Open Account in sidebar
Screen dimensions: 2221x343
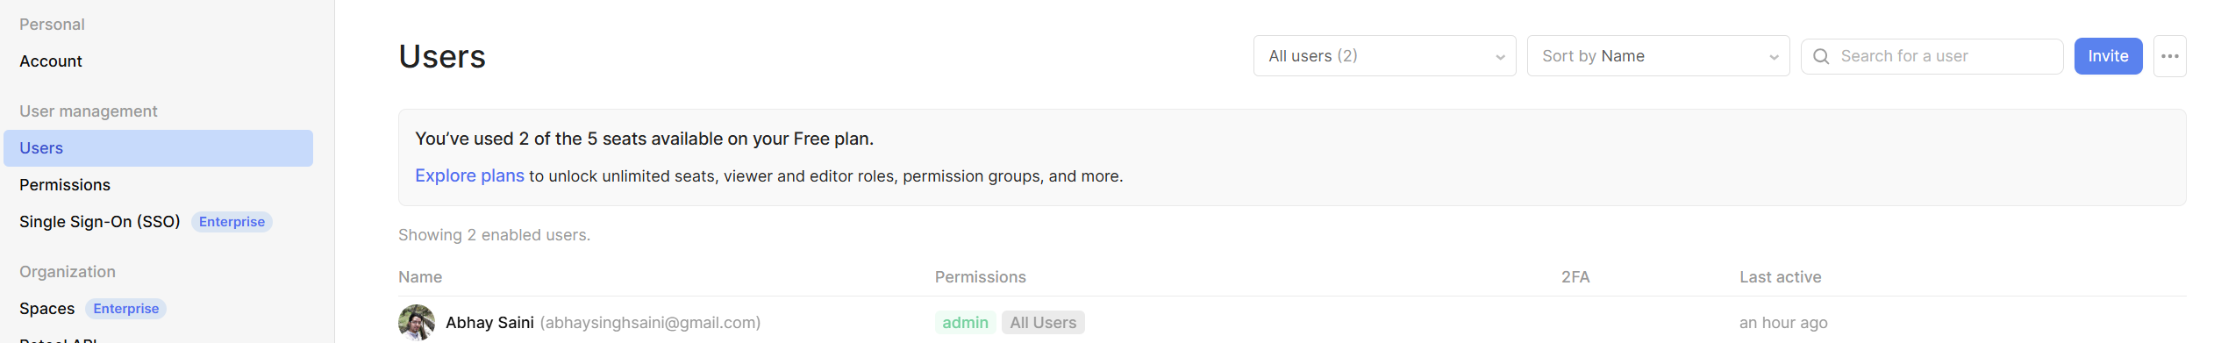point(51,61)
